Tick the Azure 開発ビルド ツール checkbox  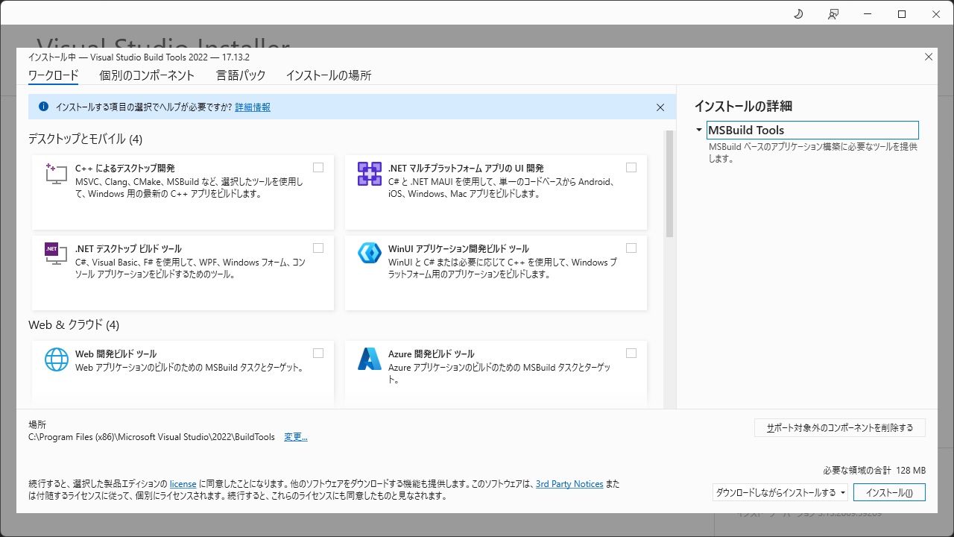[x=631, y=354]
